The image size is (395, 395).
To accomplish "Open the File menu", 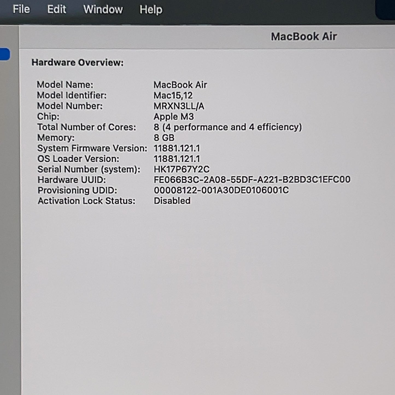I will pyautogui.click(x=21, y=9).
